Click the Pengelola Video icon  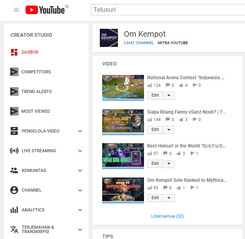click(x=14, y=131)
